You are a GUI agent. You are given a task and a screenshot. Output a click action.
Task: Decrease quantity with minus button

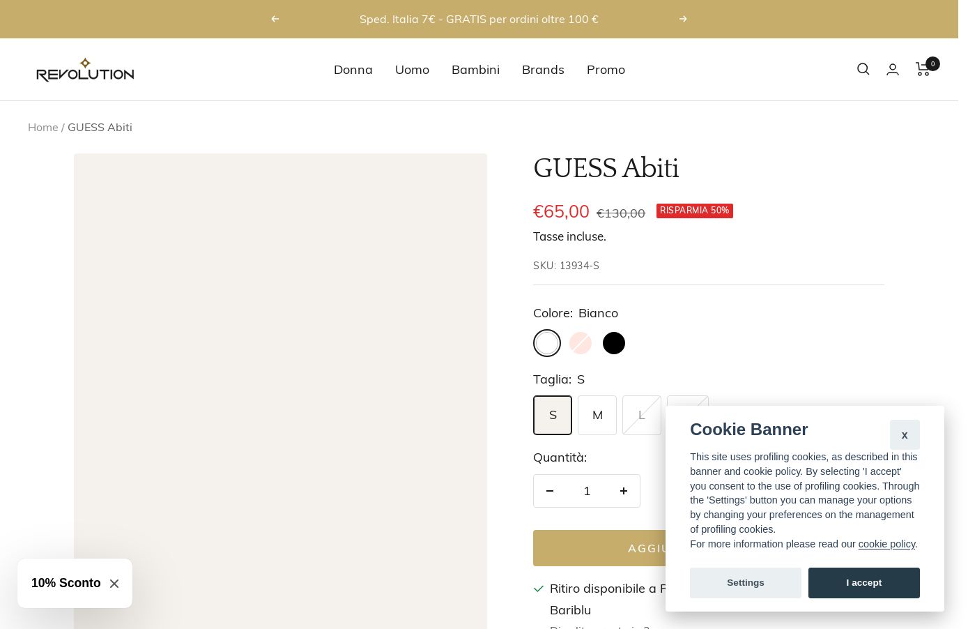coord(550,491)
